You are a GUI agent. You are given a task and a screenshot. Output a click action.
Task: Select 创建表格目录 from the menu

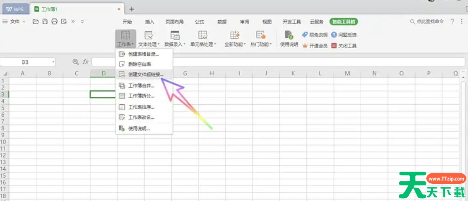pyautogui.click(x=144, y=54)
